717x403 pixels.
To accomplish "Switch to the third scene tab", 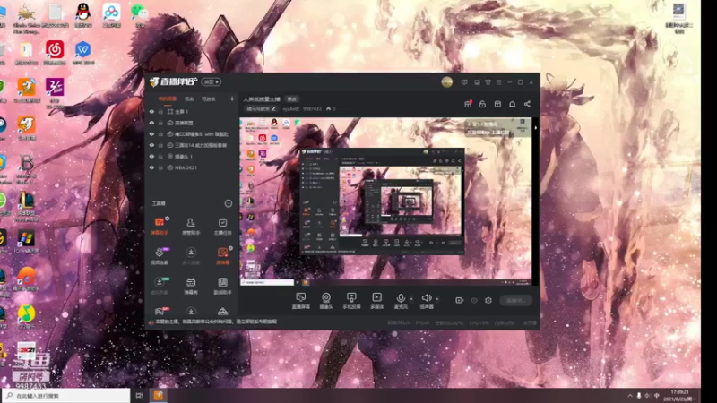I will (x=209, y=99).
